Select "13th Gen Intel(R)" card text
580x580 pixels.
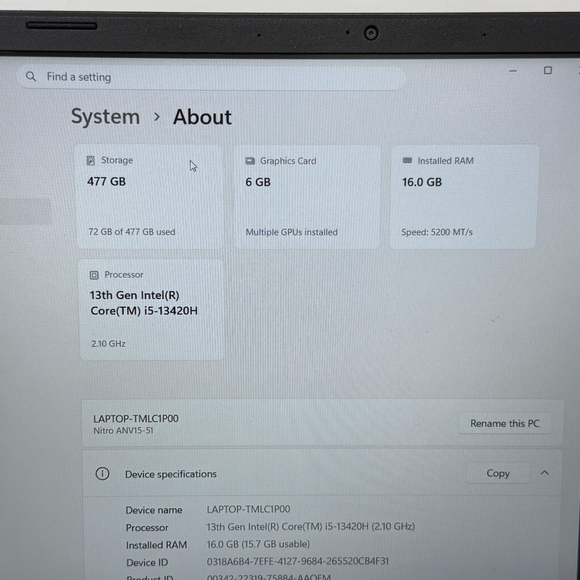(134, 295)
